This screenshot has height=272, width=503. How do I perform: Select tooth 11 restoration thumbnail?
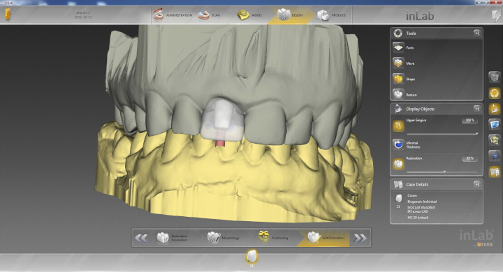[x=250, y=257]
